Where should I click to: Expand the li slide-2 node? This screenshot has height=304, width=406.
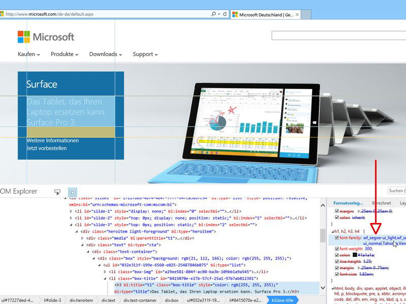tap(71, 218)
